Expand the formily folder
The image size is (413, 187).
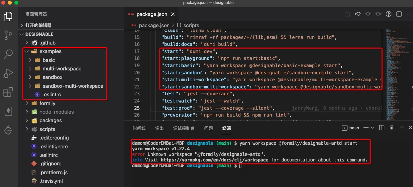click(27, 103)
